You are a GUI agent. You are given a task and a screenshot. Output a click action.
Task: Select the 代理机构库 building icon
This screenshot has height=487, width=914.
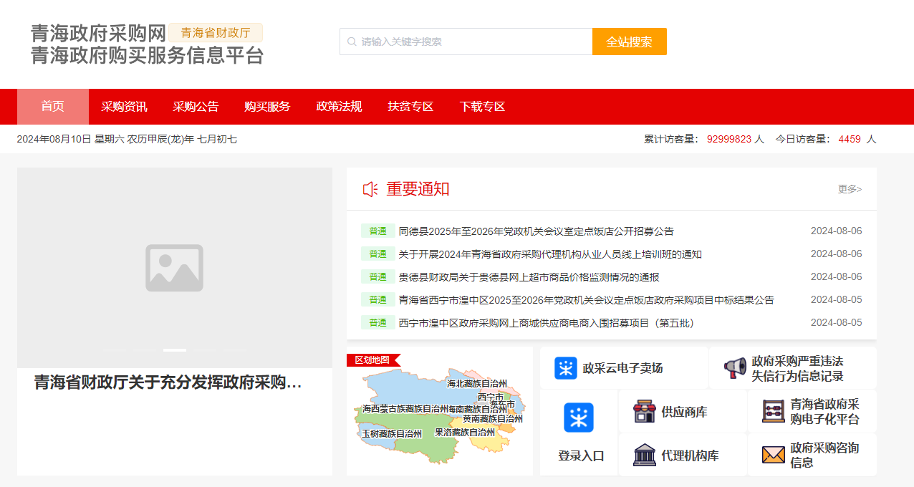point(647,454)
